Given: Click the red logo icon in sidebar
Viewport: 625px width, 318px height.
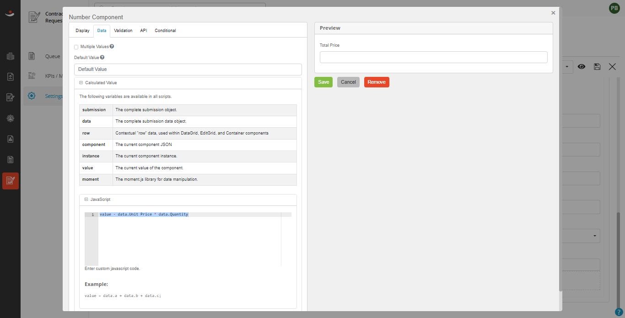Looking at the screenshot, I should [10, 14].
